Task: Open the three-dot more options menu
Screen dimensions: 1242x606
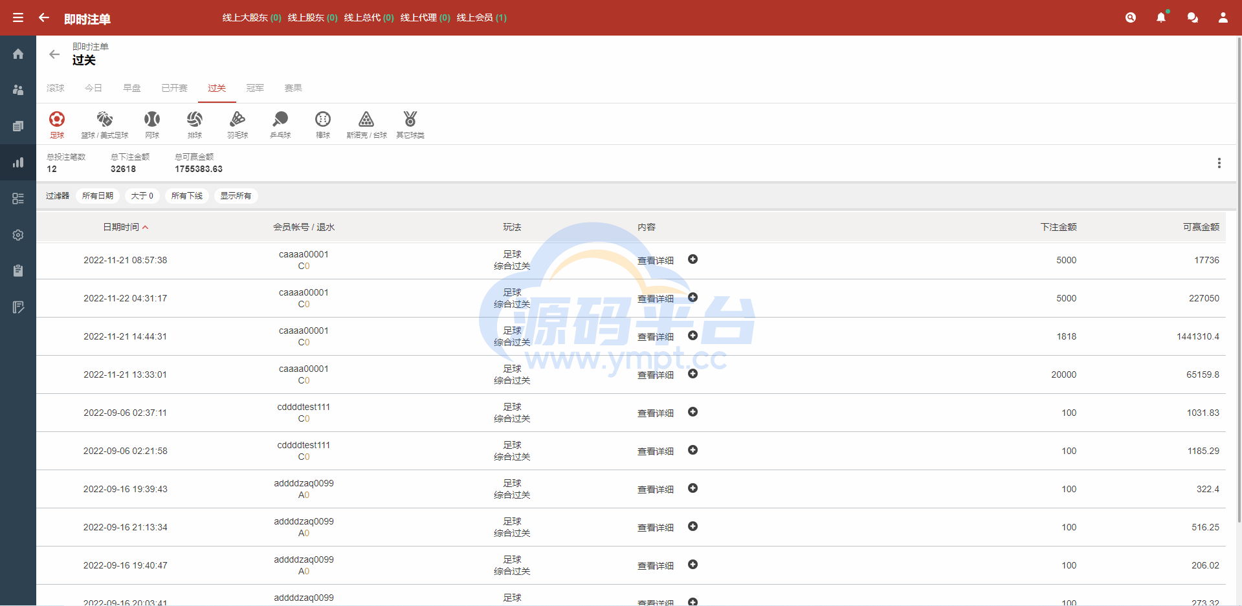Action: tap(1219, 163)
